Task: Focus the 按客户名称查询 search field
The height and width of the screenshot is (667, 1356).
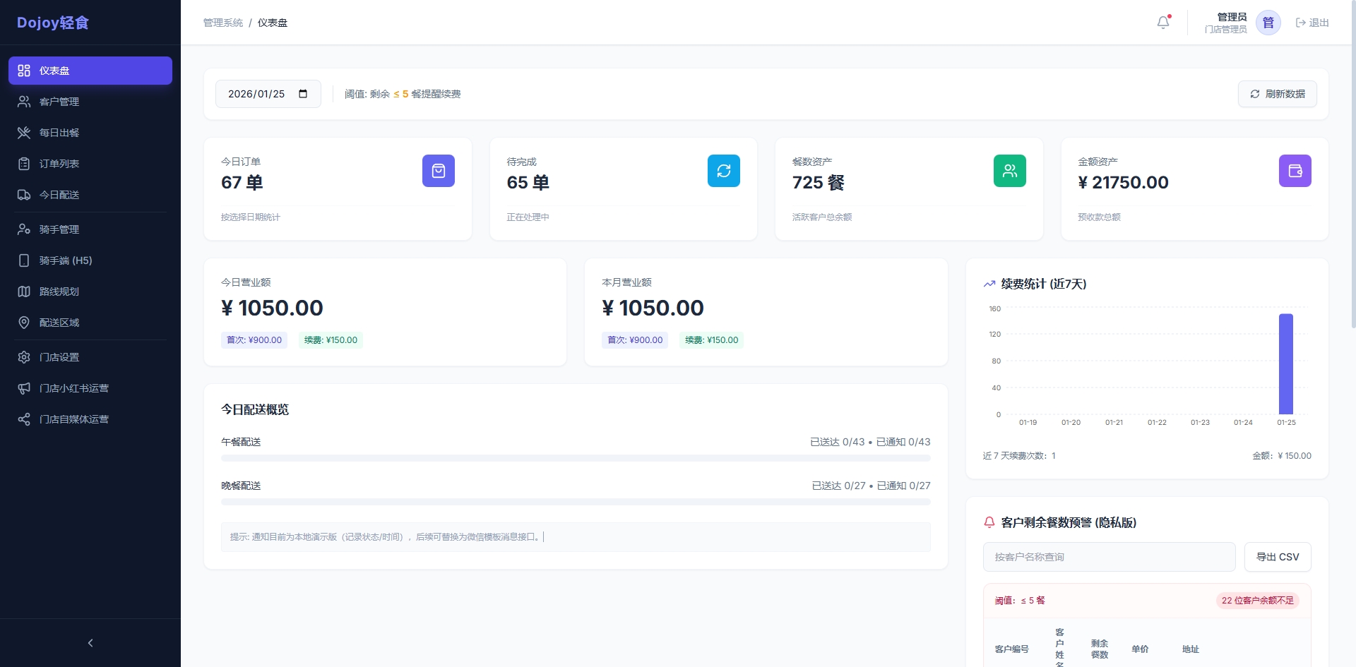Action: point(1109,557)
